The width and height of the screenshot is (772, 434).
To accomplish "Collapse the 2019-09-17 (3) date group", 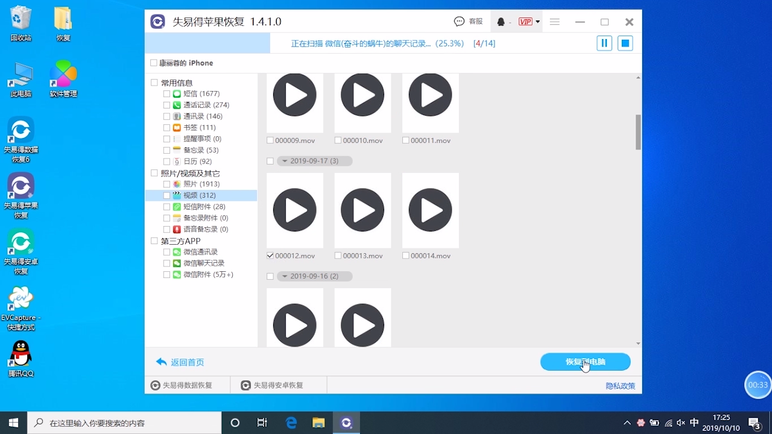I will click(x=285, y=161).
